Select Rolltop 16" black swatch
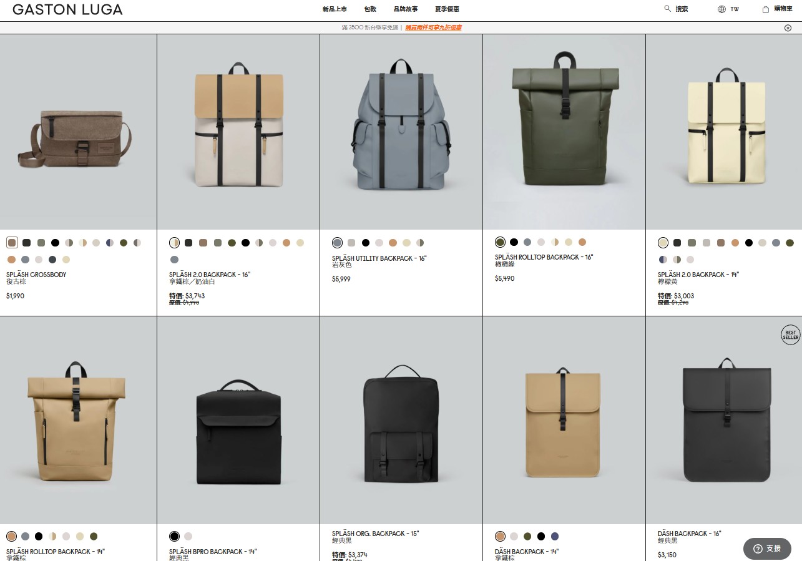The width and height of the screenshot is (802, 561). (x=514, y=242)
